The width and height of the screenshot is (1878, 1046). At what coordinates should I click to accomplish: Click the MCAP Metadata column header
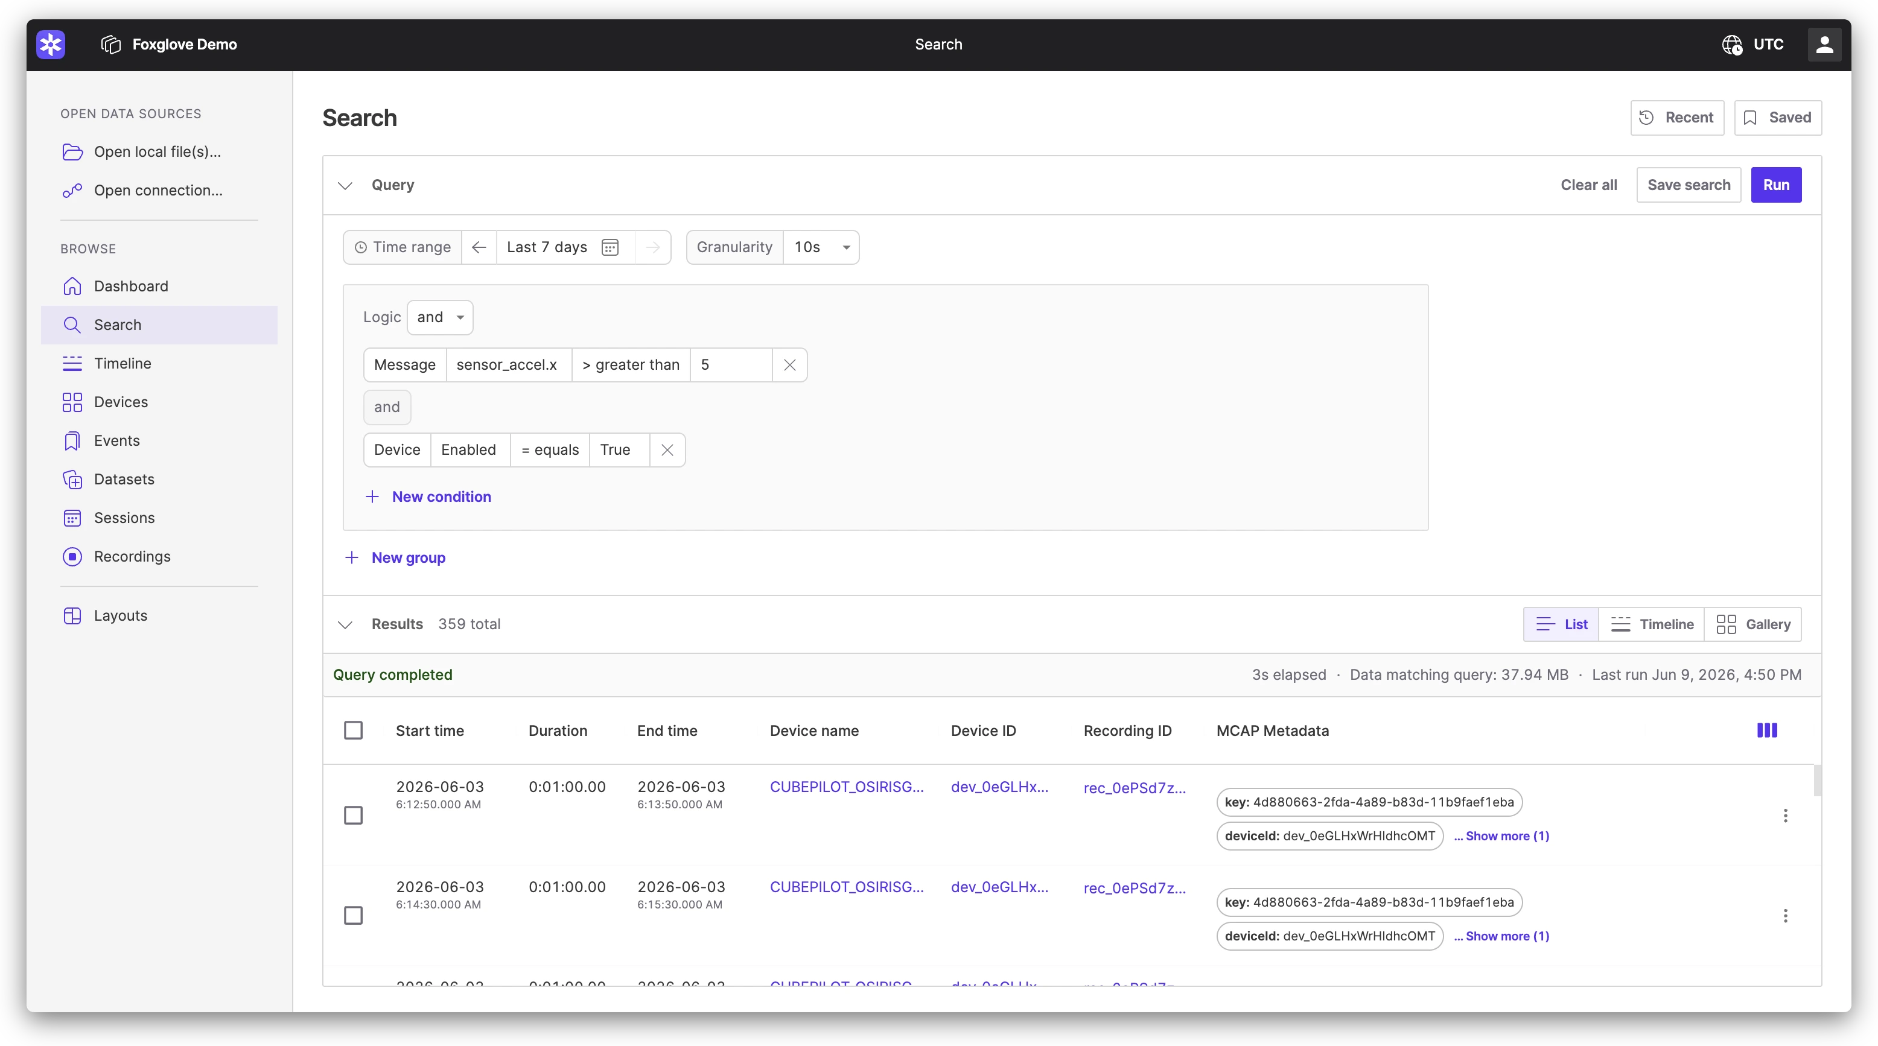pos(1272,731)
